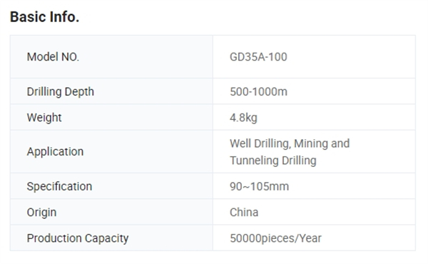This screenshot has height=264, width=428.
Task: Click the word Depth in Drilling Depth
Action: [x=79, y=92]
